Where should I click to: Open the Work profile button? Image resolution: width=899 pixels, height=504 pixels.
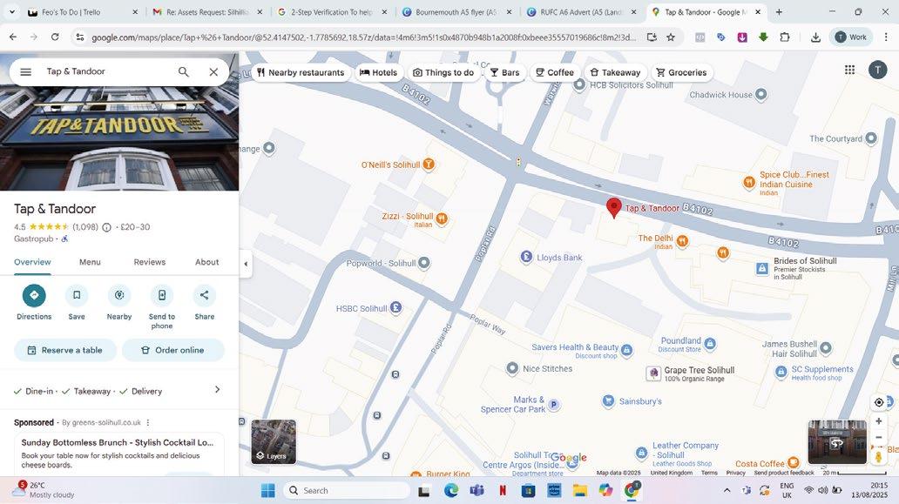click(x=851, y=37)
